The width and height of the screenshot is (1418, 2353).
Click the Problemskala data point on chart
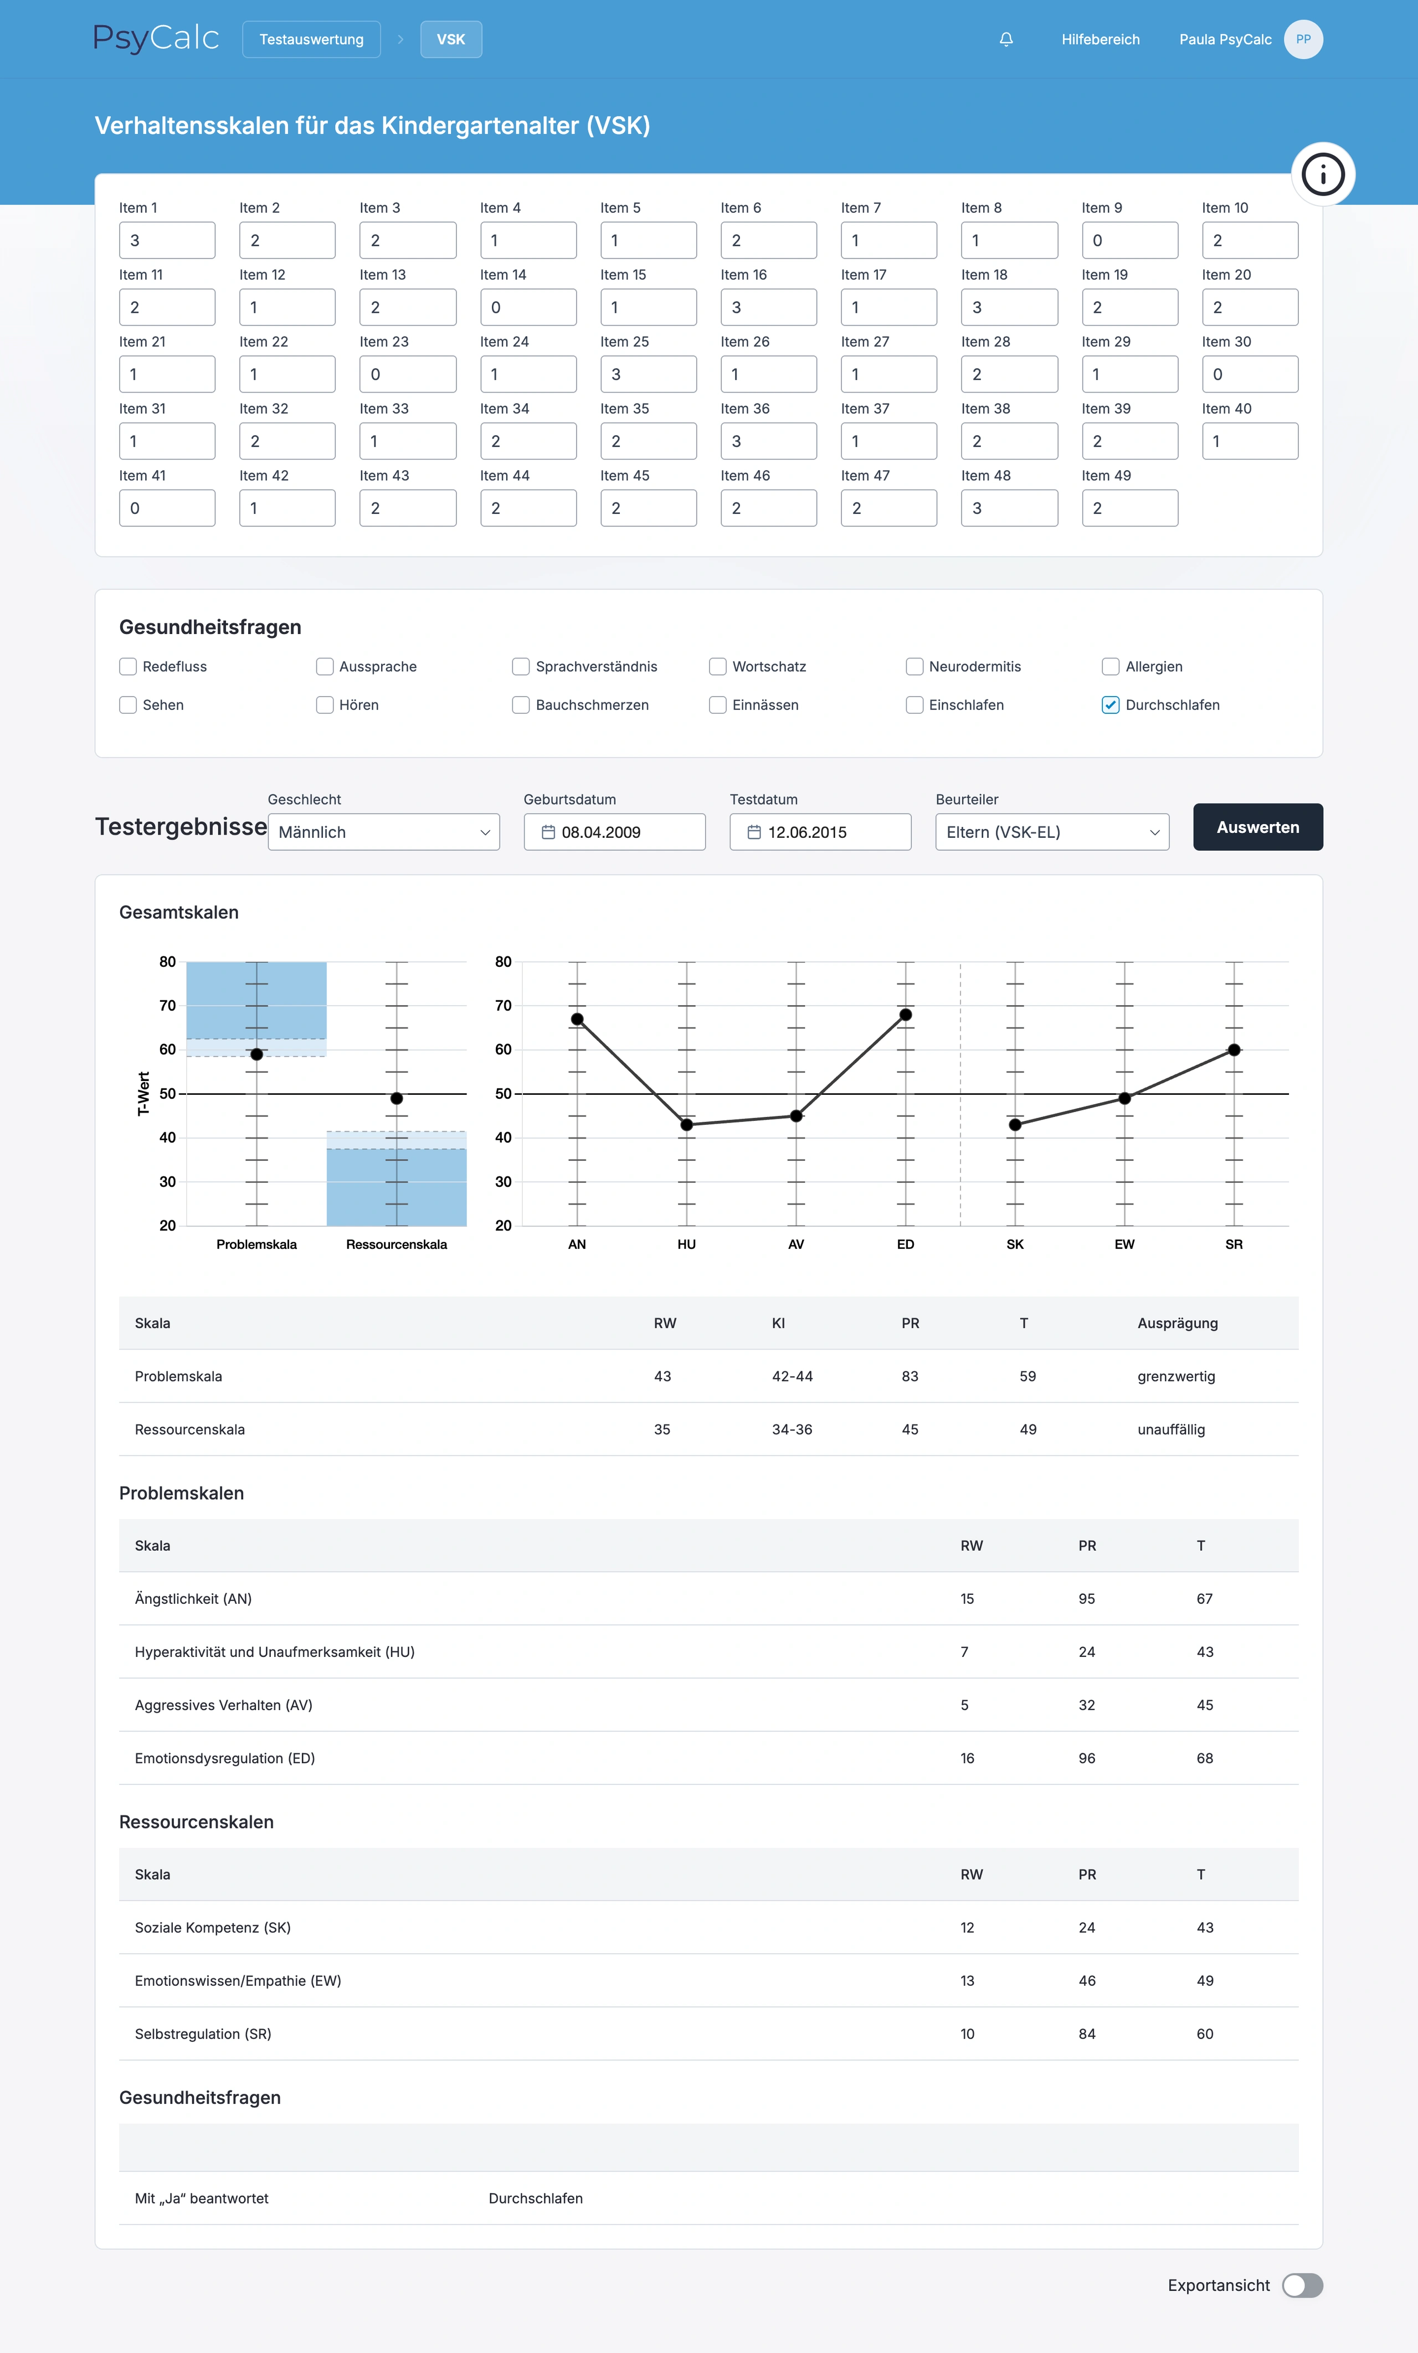click(257, 1054)
